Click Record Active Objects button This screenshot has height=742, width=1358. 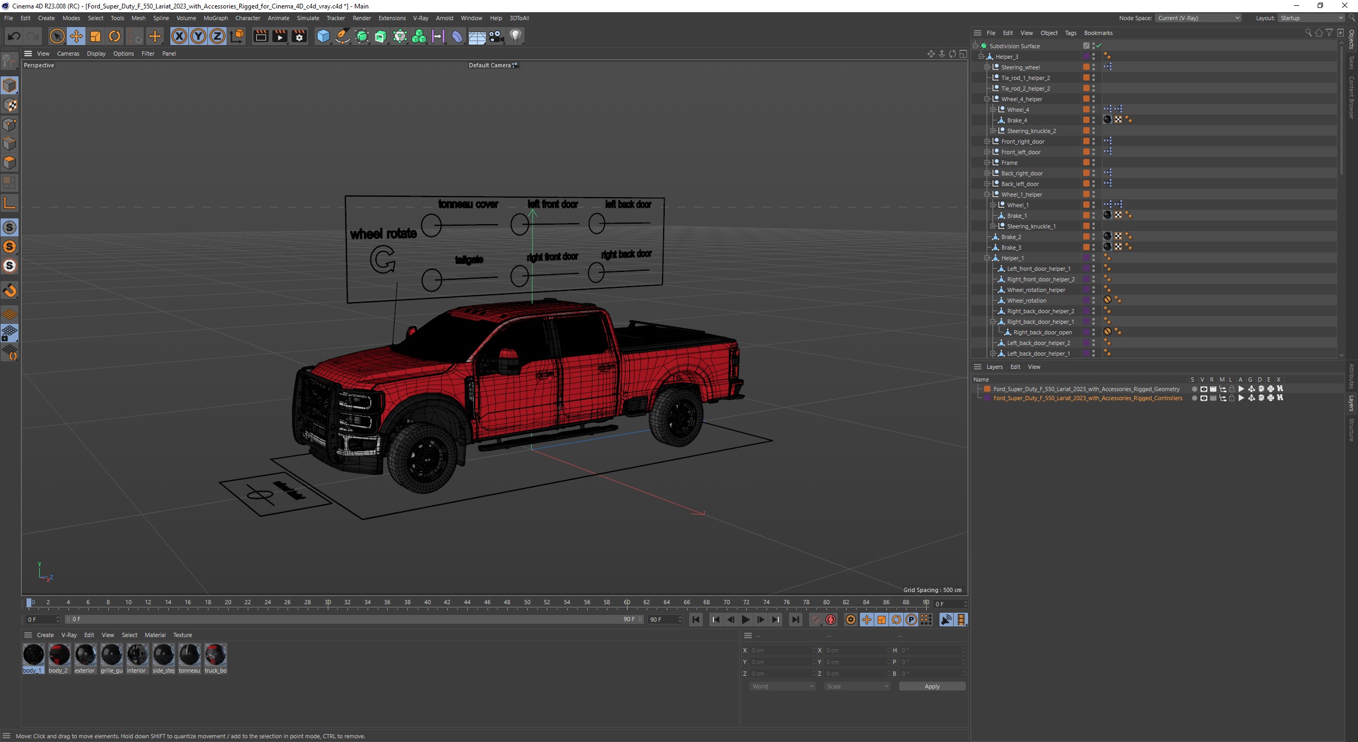[816, 620]
